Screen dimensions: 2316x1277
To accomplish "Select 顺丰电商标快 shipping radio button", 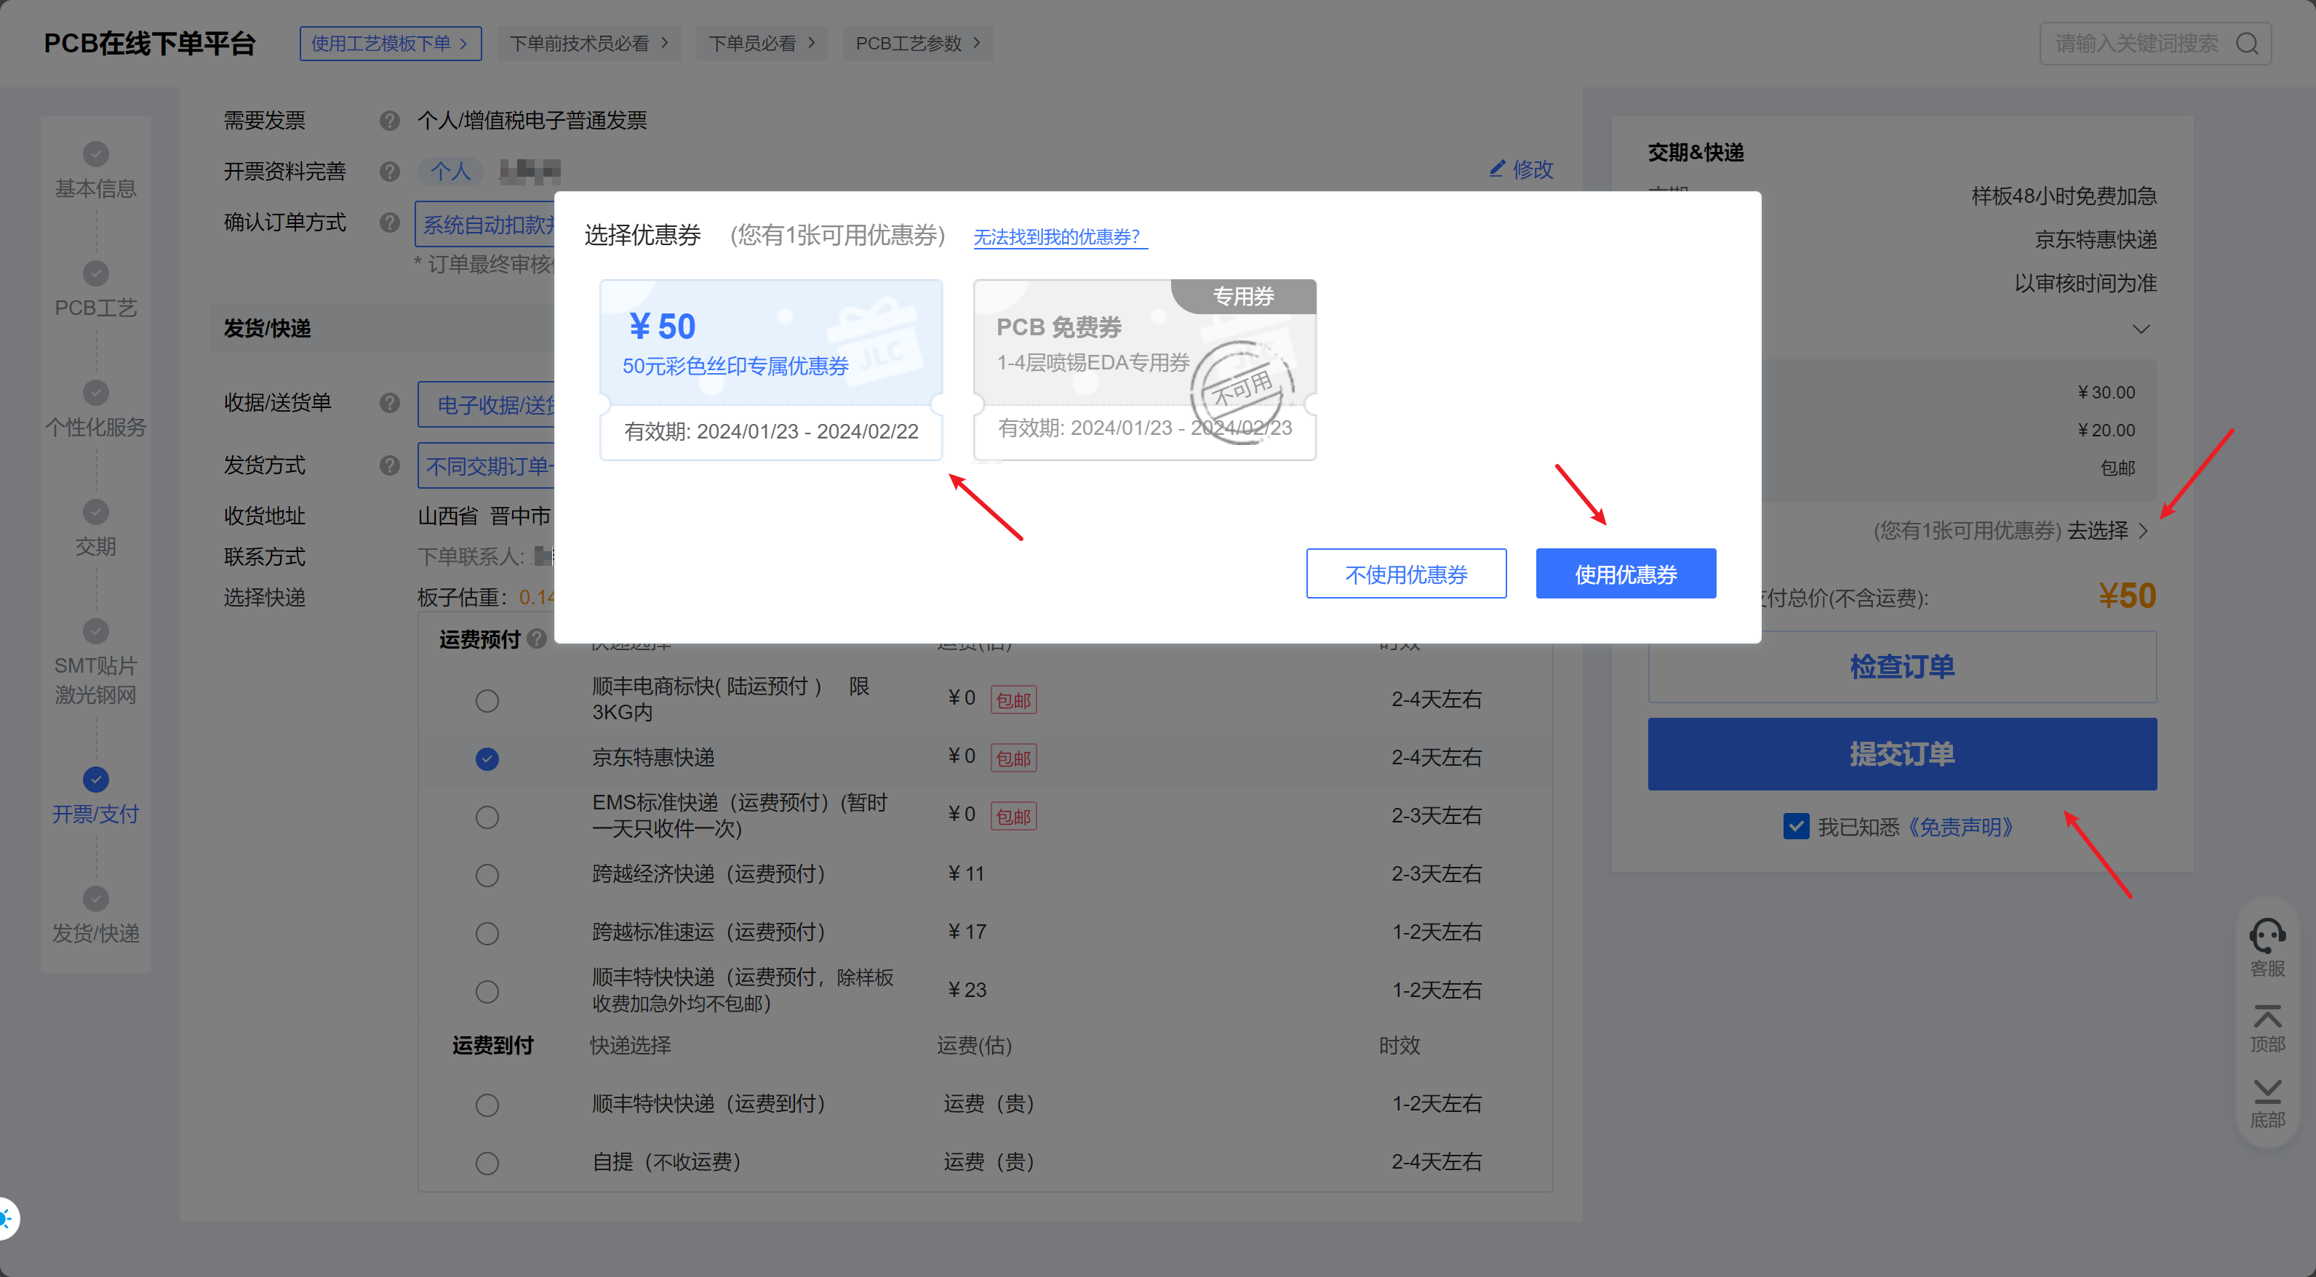I will [487, 700].
